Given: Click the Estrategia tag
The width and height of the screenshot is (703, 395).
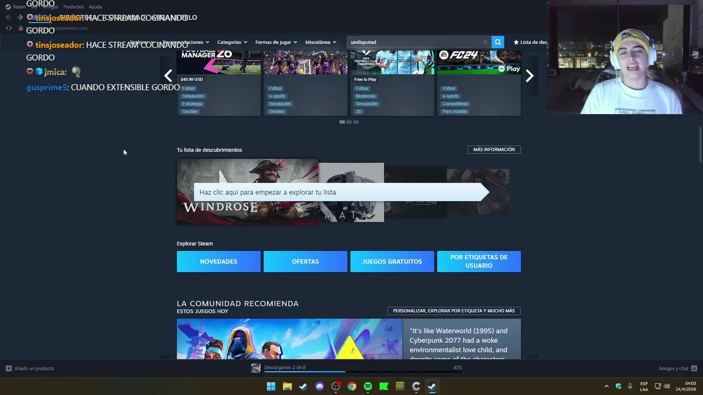Looking at the screenshot, I should point(192,104).
